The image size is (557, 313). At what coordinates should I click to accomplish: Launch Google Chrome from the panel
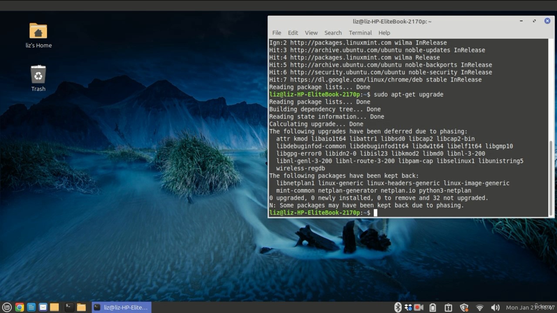tap(19, 307)
